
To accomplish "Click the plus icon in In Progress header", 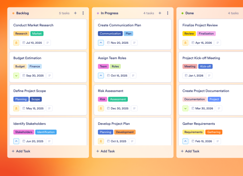I will 160,13.
